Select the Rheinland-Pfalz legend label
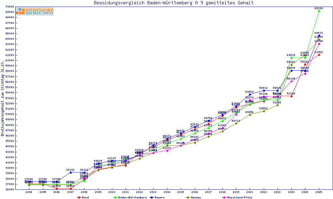Screen dimensions: 333x199 [x=240, y=197]
